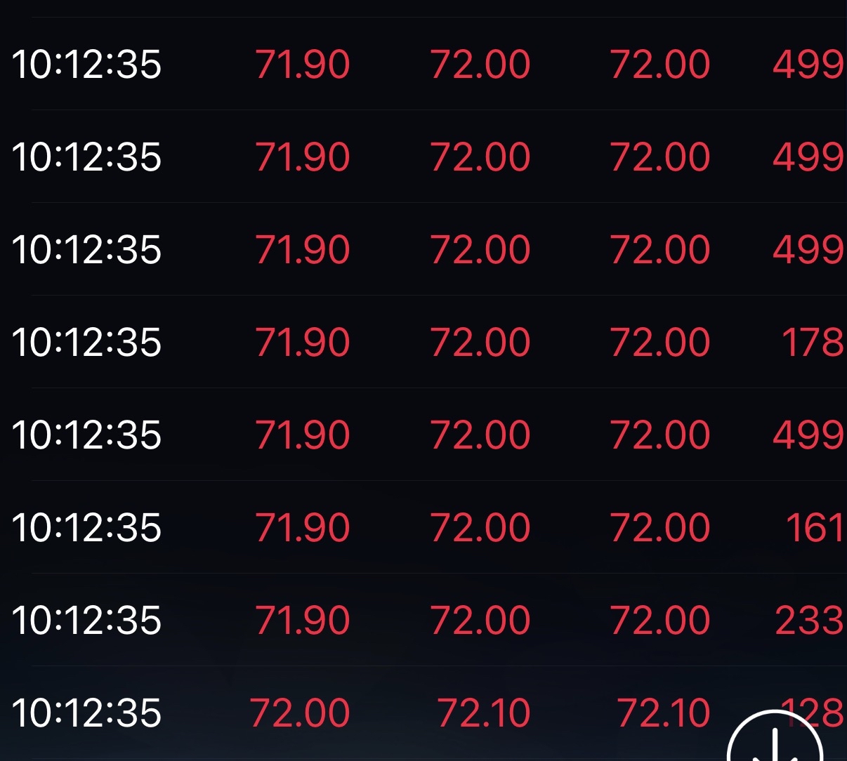Select the row with volume 161
This screenshot has width=847, height=761.
pyautogui.click(x=421, y=528)
